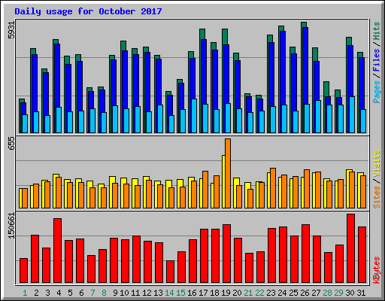Select day label "1" on the x-axis
This screenshot has width=385, height=301.
(25, 293)
